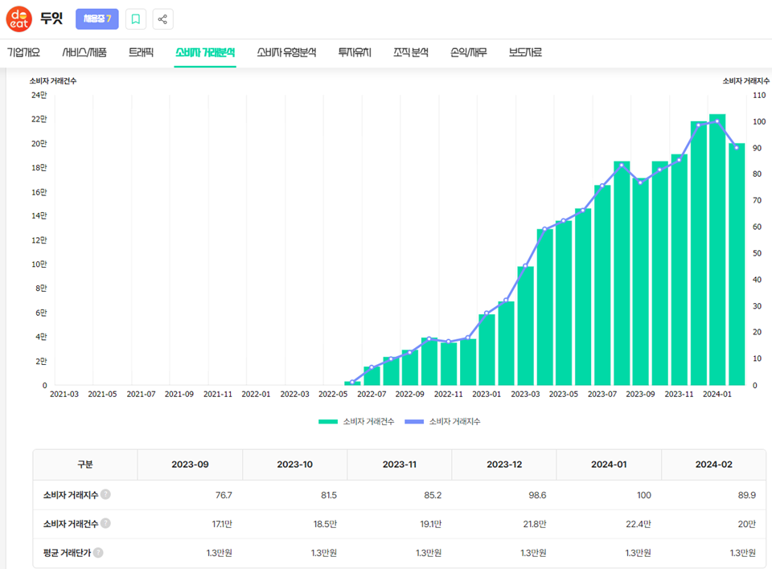The image size is (772, 569).
Task: Select the 소비자 유형분석 tab
Action: [x=286, y=52]
